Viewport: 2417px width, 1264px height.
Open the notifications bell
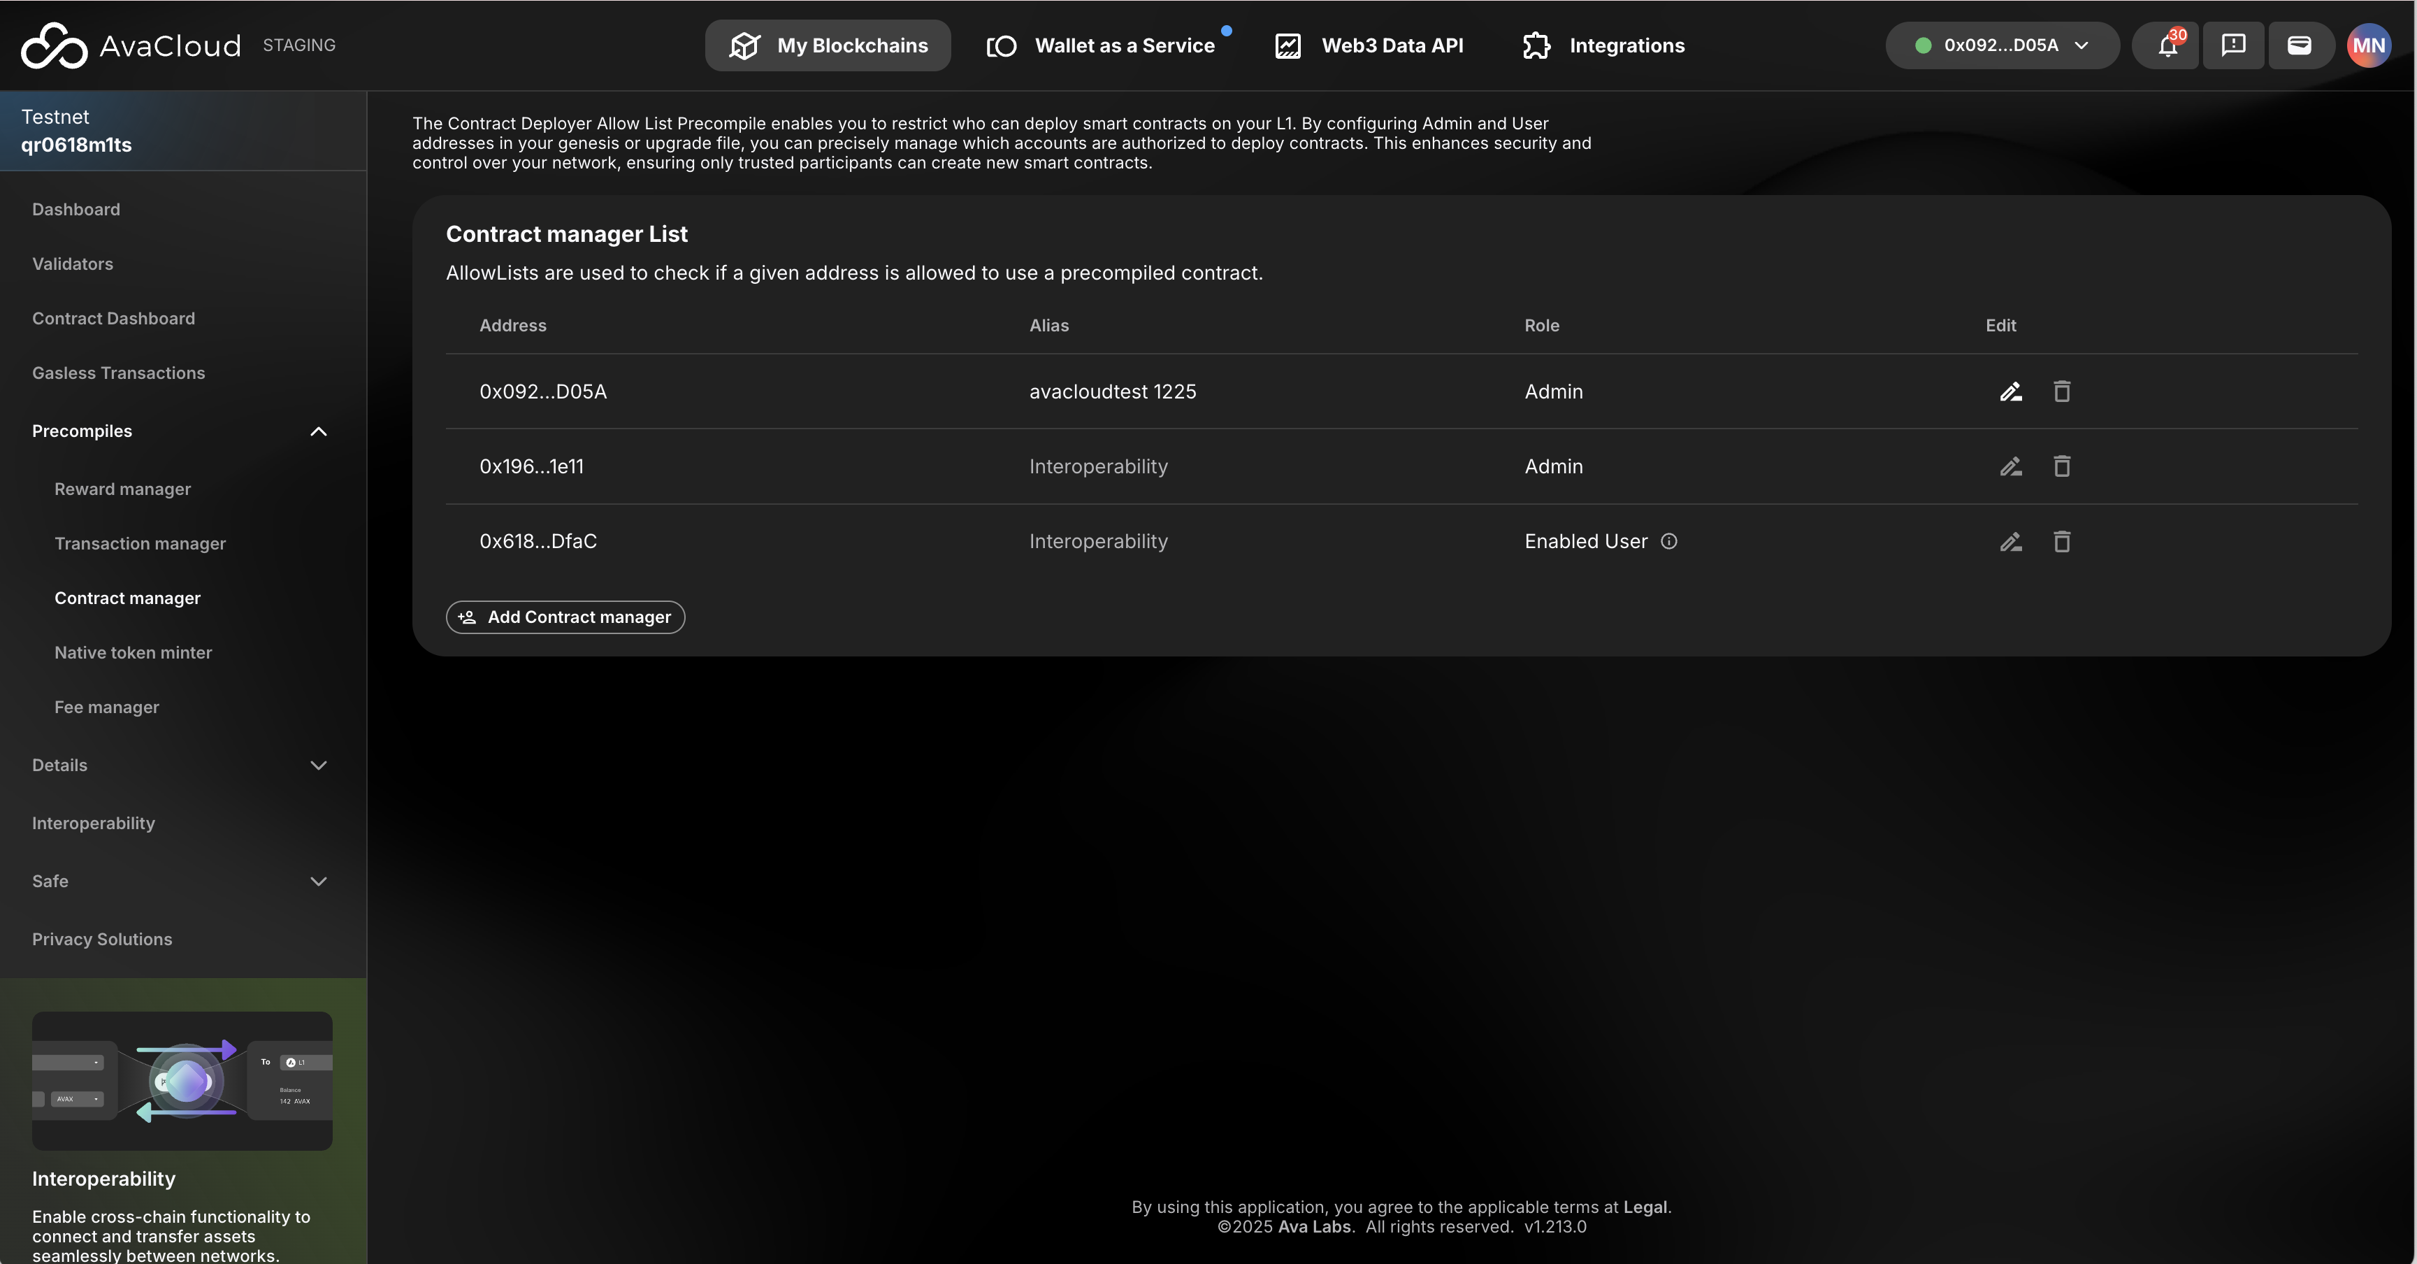pyautogui.click(x=2167, y=45)
